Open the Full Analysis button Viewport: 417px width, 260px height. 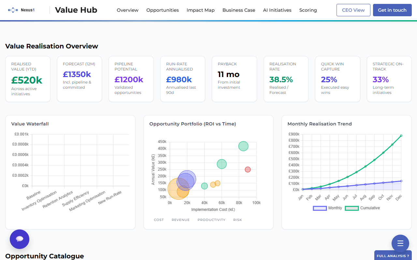[x=393, y=256]
